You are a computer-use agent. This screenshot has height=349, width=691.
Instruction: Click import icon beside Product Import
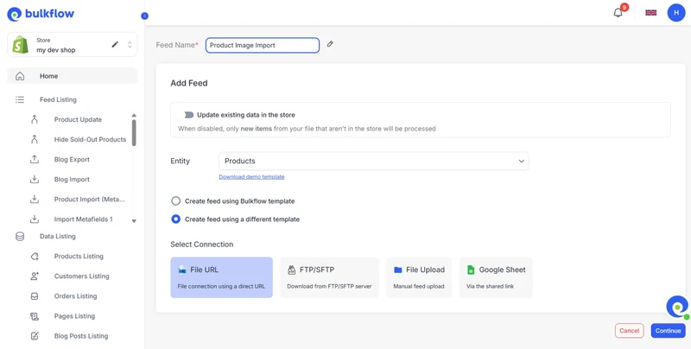point(35,200)
